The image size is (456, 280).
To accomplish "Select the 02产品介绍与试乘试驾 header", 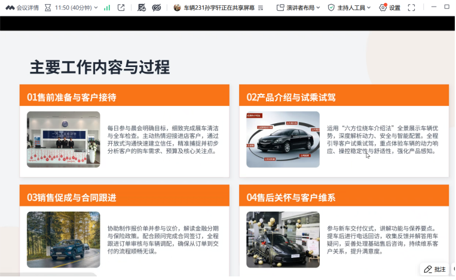I will [x=344, y=95].
